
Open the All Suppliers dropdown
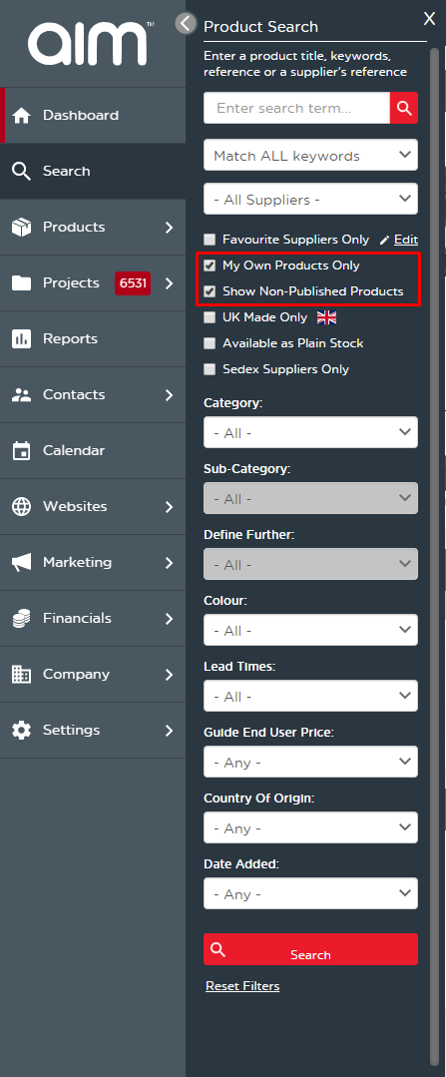[311, 200]
